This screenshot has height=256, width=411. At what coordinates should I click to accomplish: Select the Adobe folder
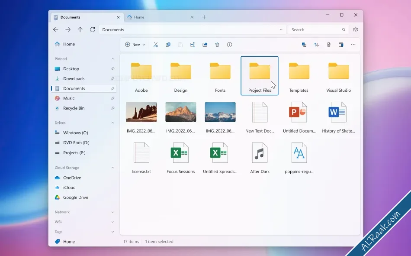pyautogui.click(x=141, y=76)
